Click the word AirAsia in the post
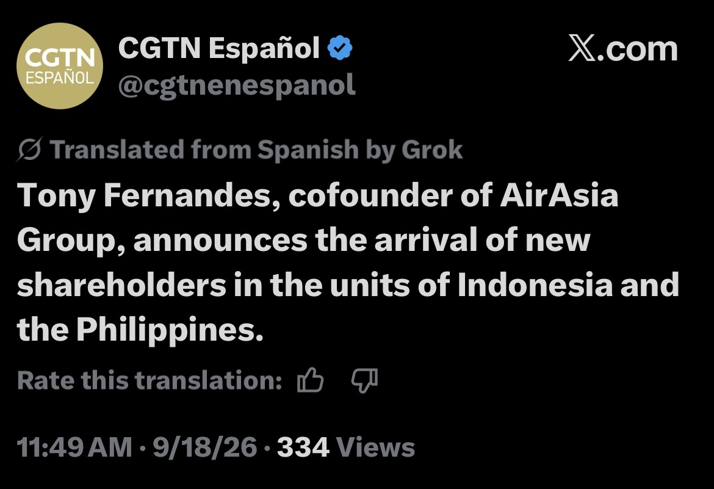Image resolution: width=714 pixels, height=489 pixels. click(559, 195)
